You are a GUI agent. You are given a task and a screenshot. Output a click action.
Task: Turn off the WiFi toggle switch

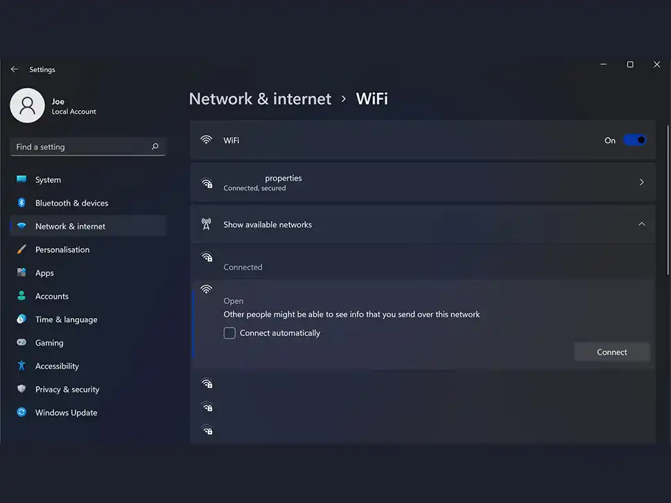634,140
